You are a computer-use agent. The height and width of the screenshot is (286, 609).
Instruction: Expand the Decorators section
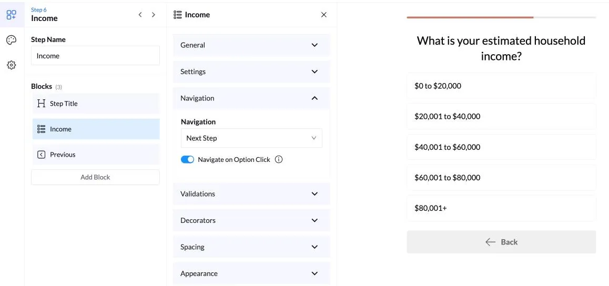pos(252,220)
